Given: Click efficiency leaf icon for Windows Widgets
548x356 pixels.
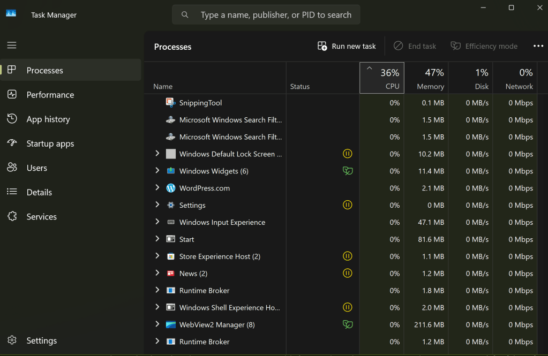Looking at the screenshot, I should point(348,171).
